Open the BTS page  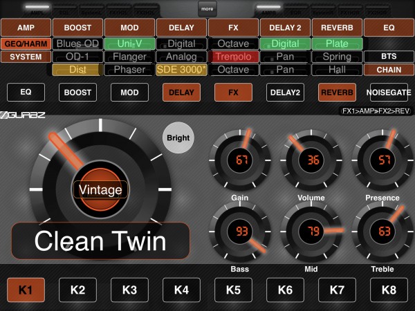click(x=389, y=57)
